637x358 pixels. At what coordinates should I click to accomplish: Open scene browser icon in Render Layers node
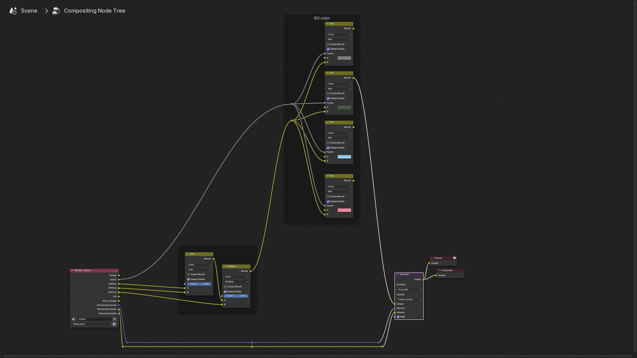74,319
